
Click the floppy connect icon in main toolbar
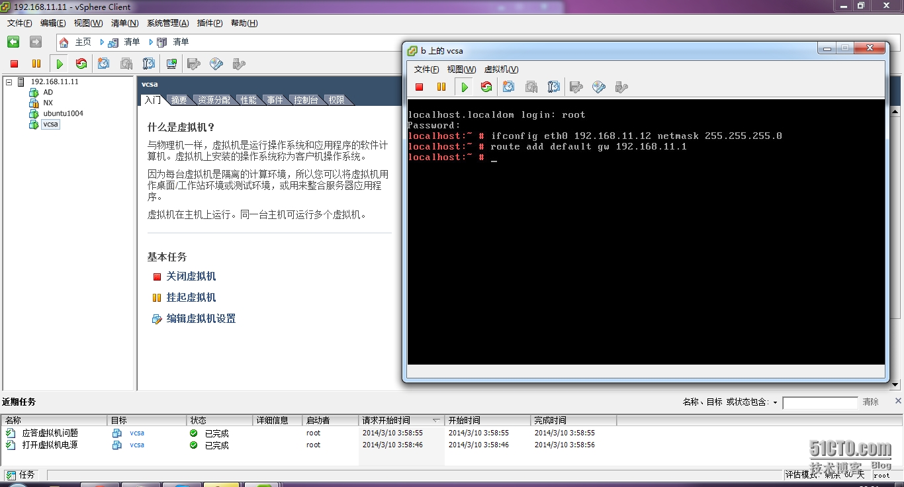194,64
